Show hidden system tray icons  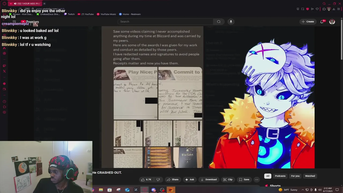click(303, 190)
